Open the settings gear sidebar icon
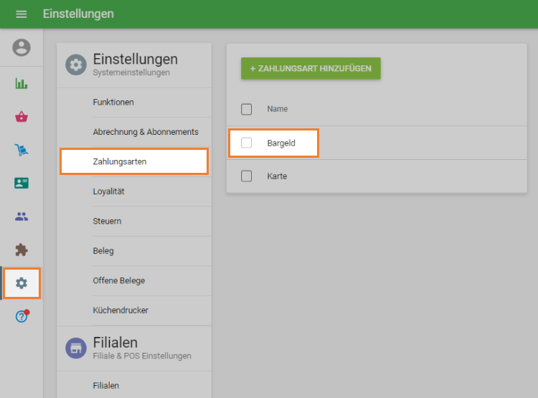Screen dimensions: 538x398 click(x=22, y=283)
